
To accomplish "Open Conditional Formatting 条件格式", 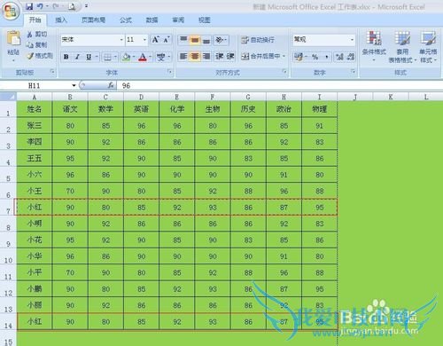I will click(374, 46).
